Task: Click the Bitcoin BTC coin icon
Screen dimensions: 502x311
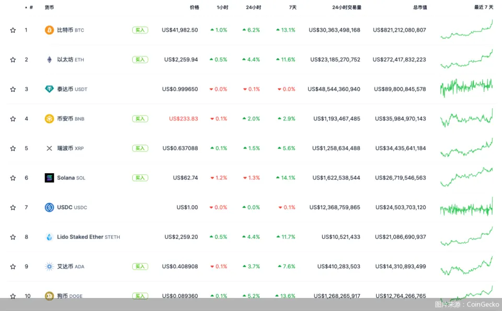Action: click(x=49, y=30)
